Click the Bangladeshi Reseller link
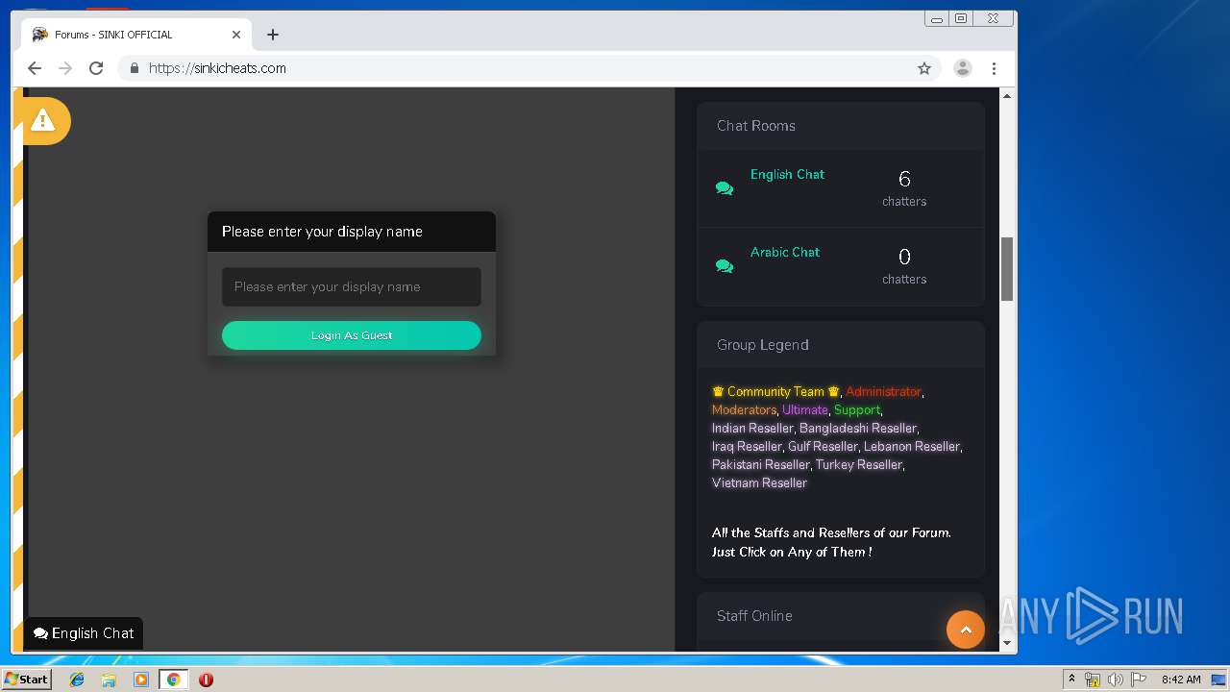This screenshot has width=1230, height=692. (x=858, y=428)
